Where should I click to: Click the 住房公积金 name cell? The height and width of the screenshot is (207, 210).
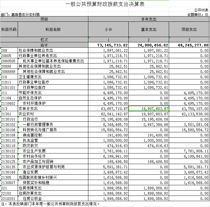pyautogui.click(x=53, y=198)
